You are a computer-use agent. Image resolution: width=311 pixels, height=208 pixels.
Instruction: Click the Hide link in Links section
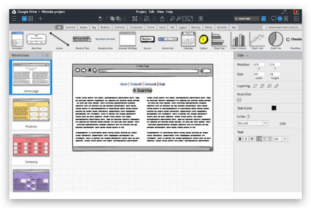(283, 123)
